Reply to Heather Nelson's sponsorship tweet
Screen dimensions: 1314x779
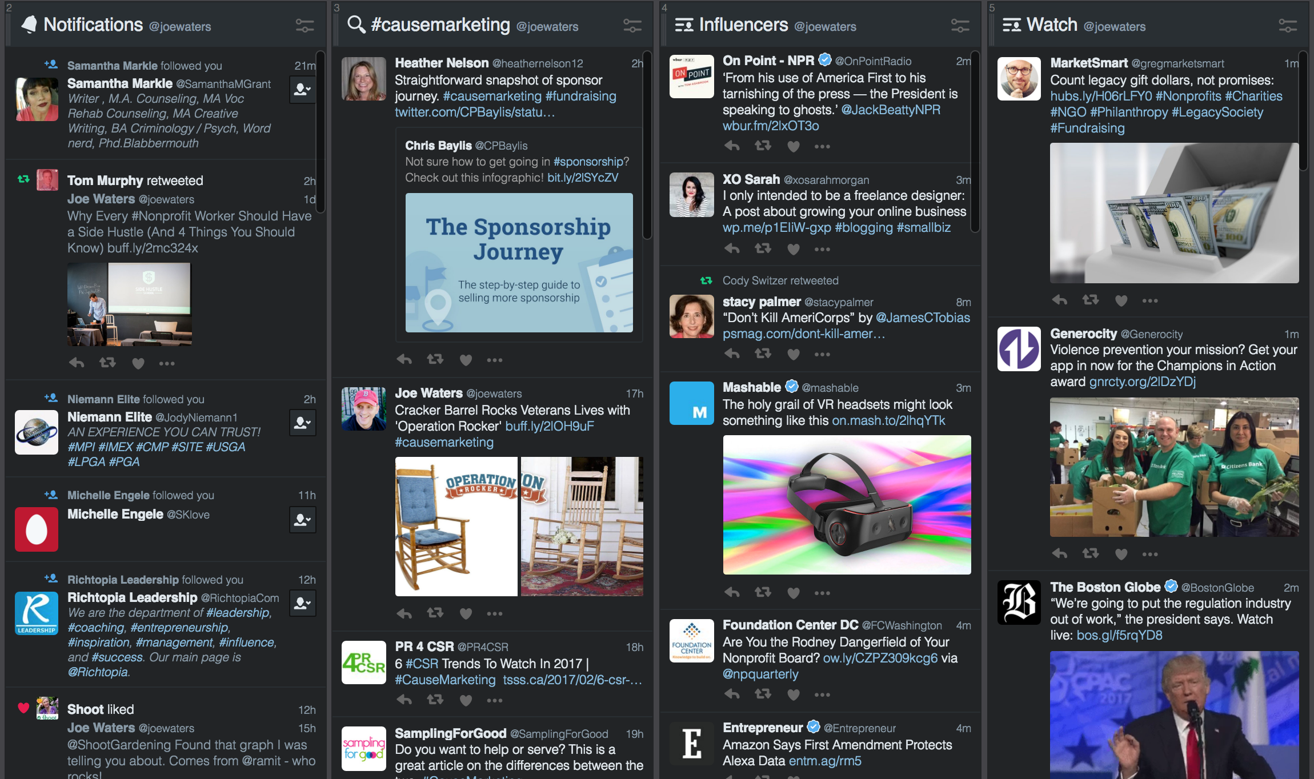pos(404,360)
